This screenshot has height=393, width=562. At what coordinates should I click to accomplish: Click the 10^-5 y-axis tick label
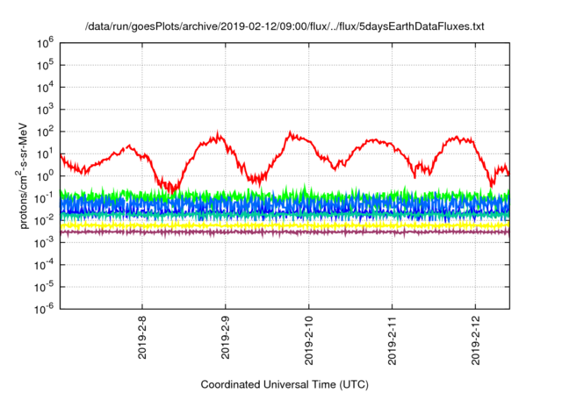pos(44,287)
